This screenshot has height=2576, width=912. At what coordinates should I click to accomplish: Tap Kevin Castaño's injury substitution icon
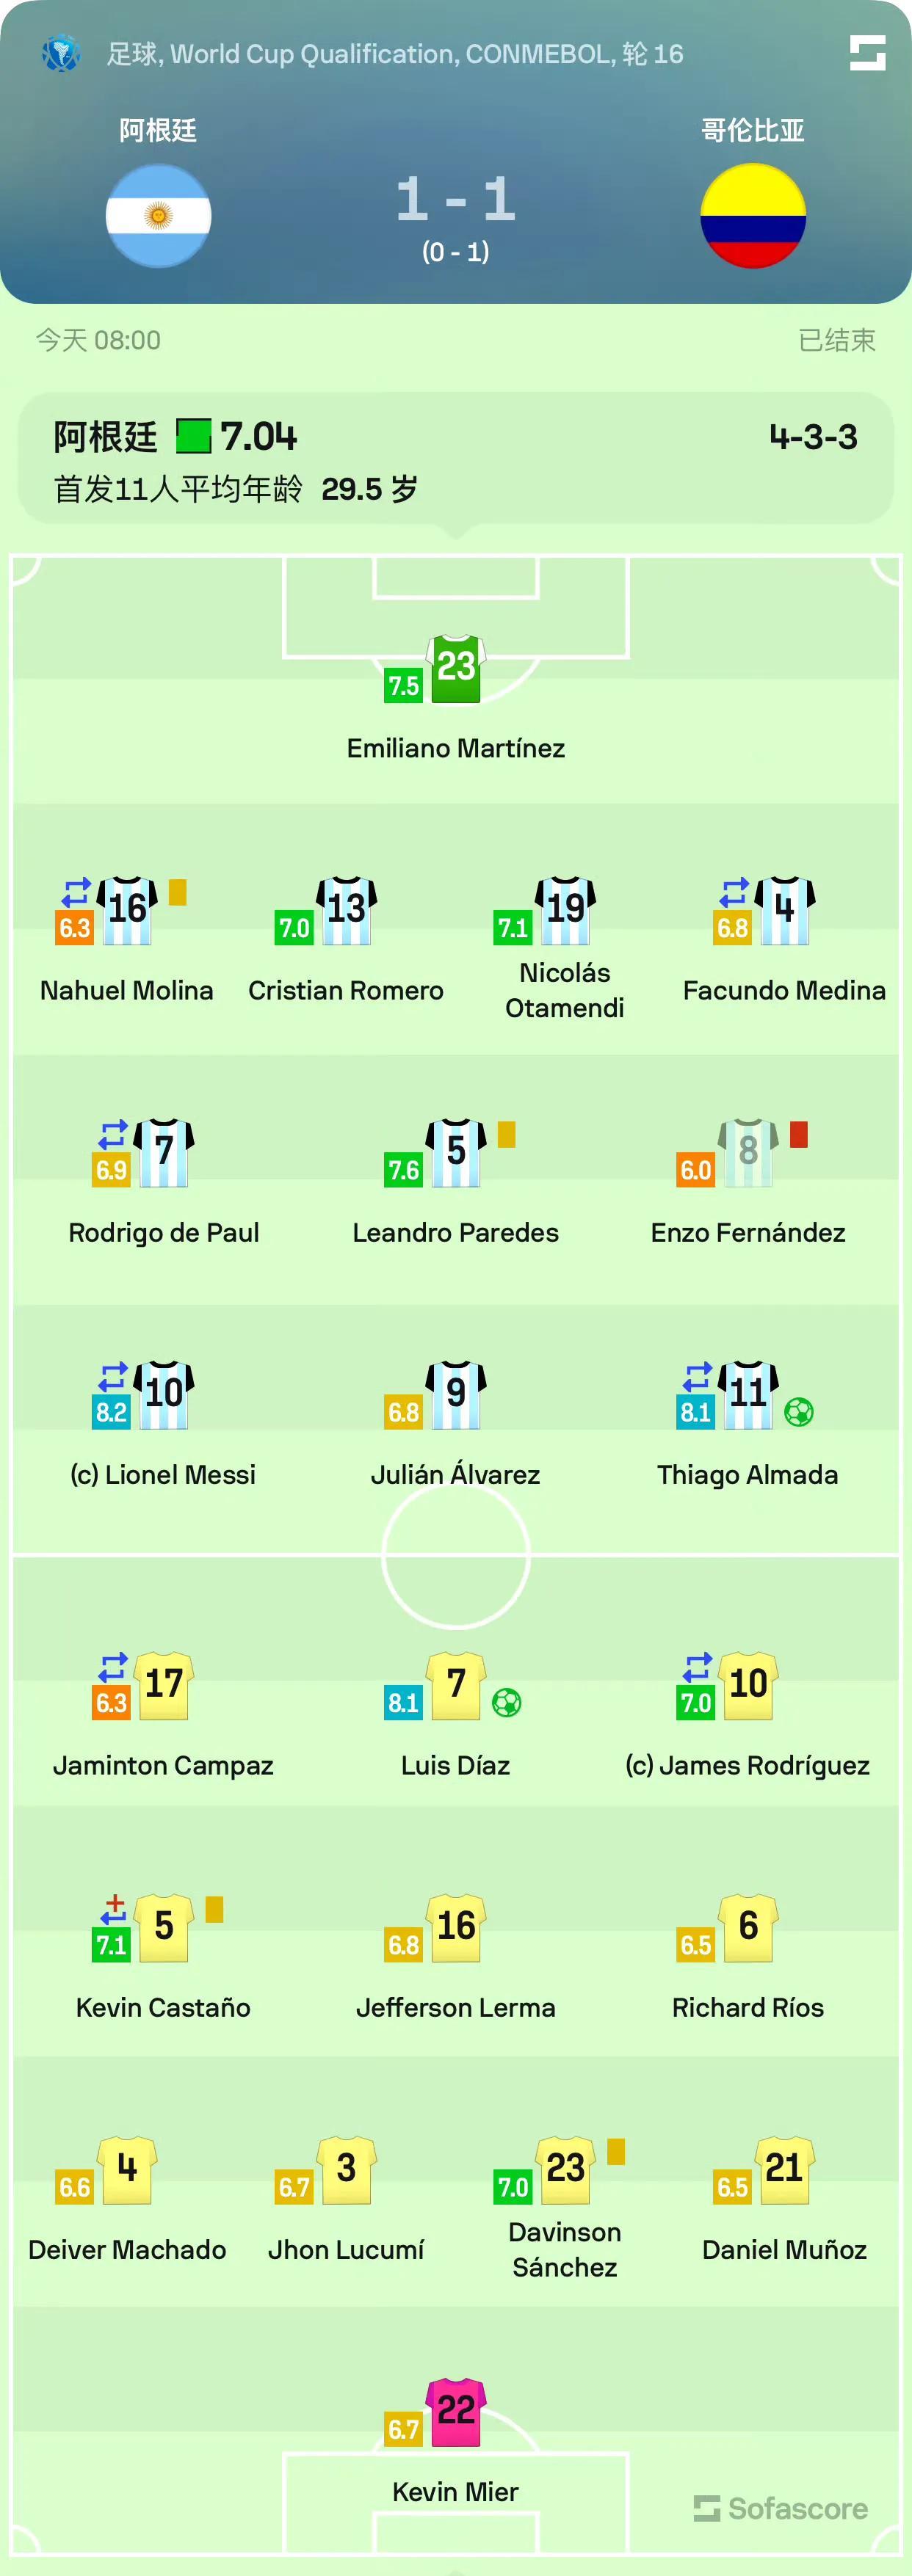point(113,1909)
